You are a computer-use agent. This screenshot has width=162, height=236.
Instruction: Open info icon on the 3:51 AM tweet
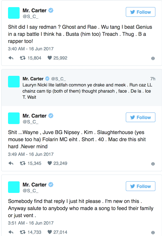pos(153,232)
